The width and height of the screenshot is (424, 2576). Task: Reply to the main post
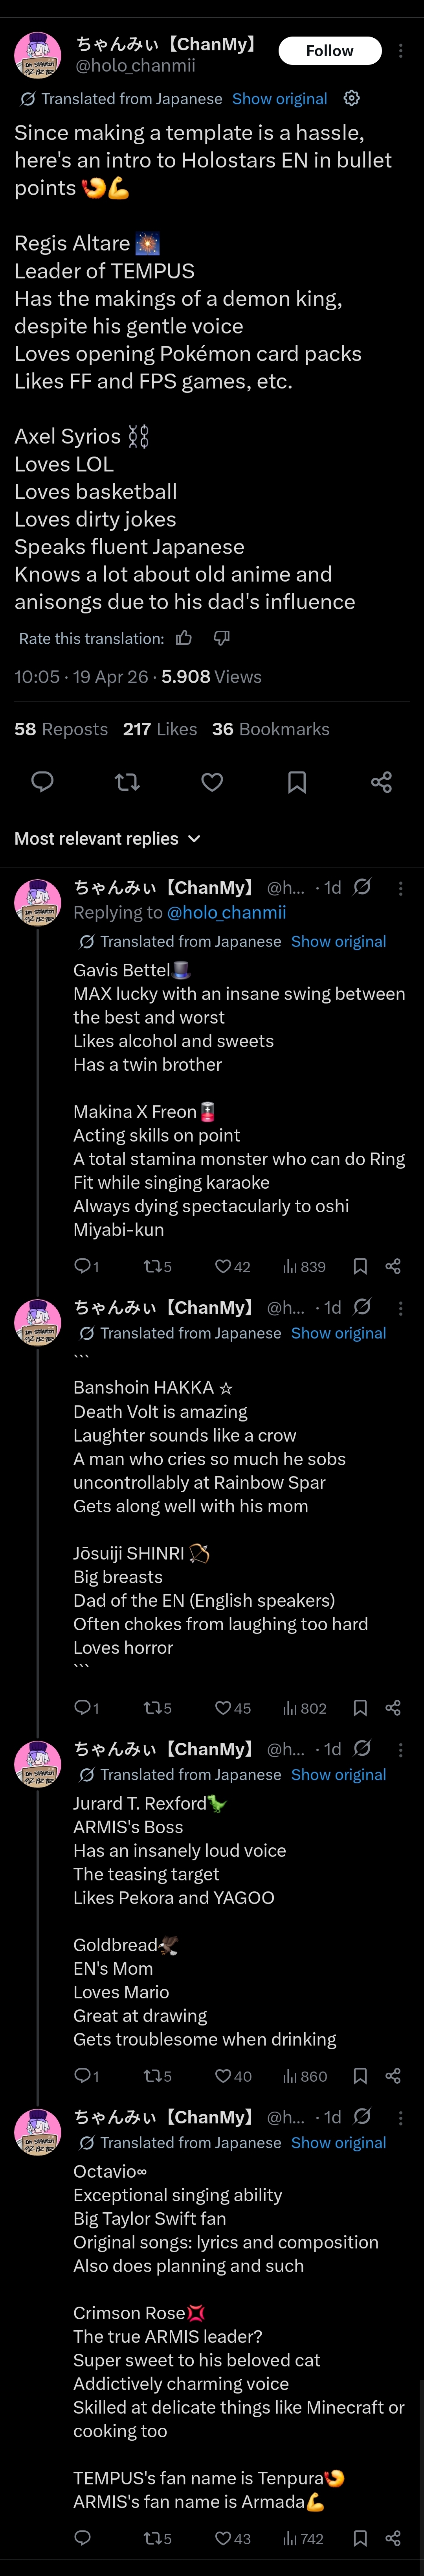click(x=42, y=782)
